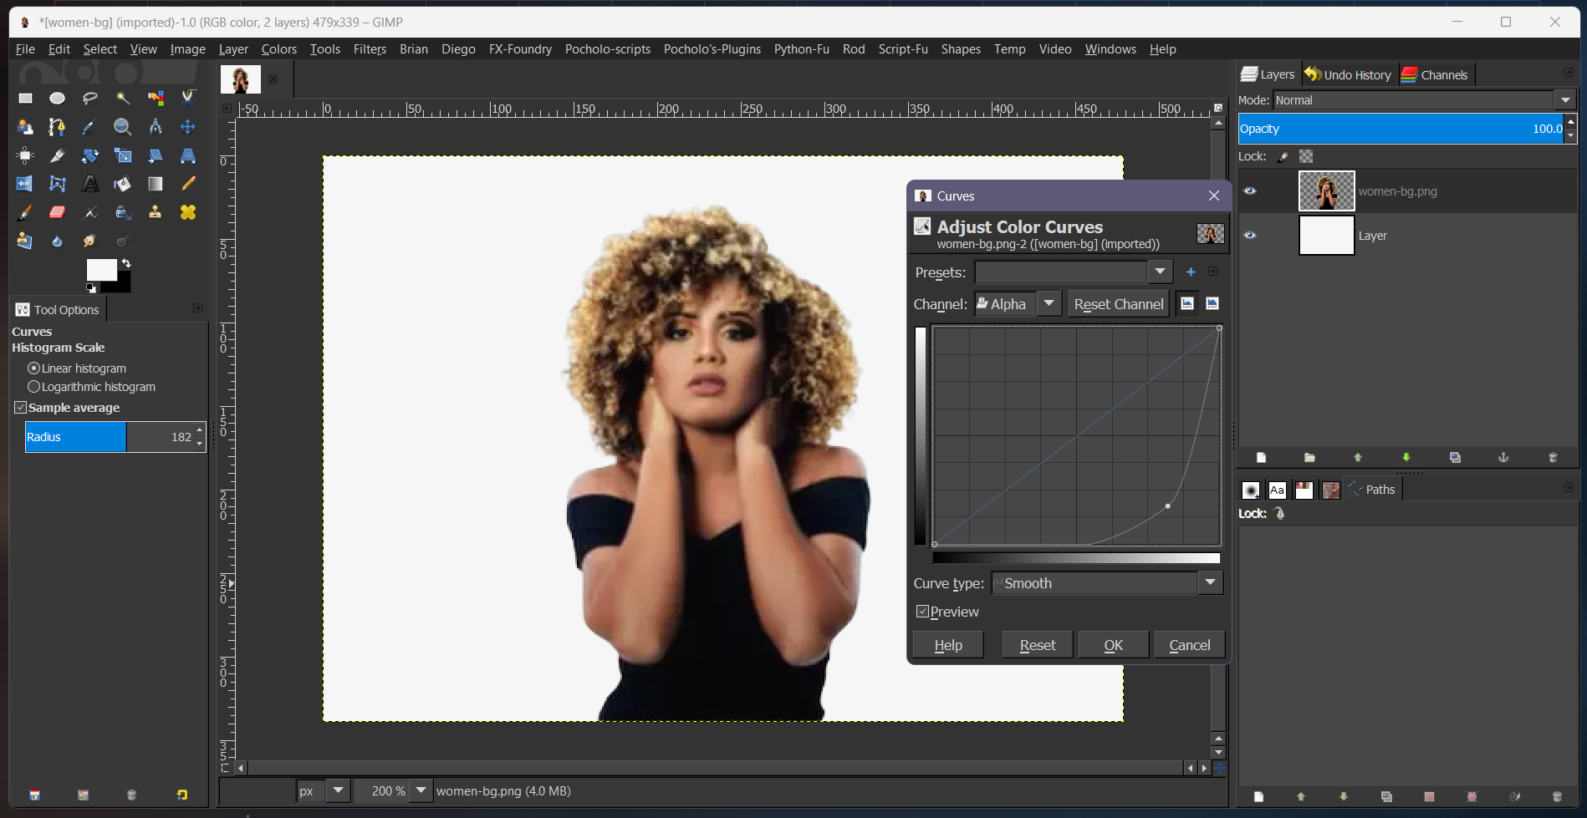The width and height of the screenshot is (1587, 818).
Task: Toggle lock path strokes in Paths panel
Action: pyautogui.click(x=1280, y=513)
